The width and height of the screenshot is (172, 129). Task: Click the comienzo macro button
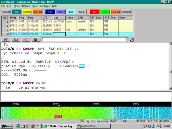click(x=126, y=12)
